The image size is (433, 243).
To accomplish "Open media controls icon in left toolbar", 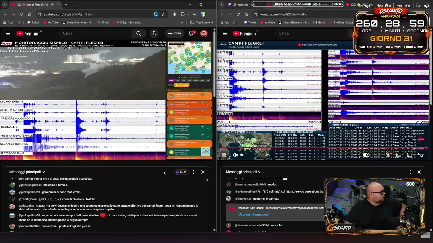I will pos(195,14).
